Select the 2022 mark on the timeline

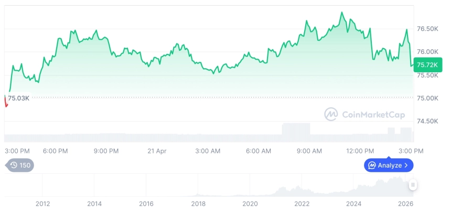(302, 204)
